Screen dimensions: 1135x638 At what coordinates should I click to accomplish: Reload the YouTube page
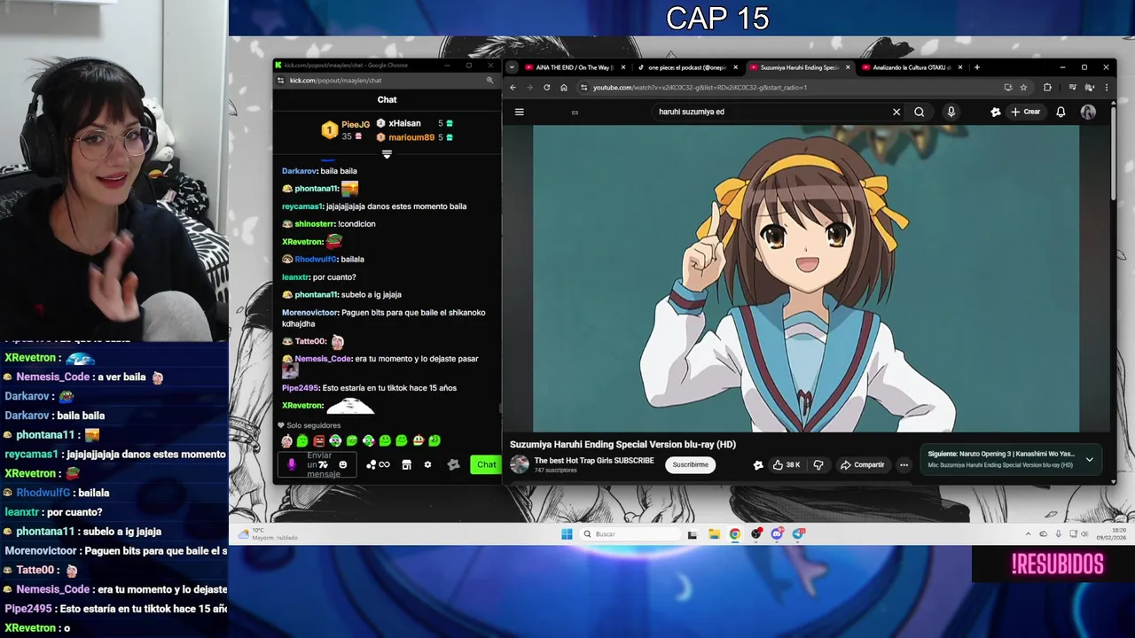[x=546, y=88]
